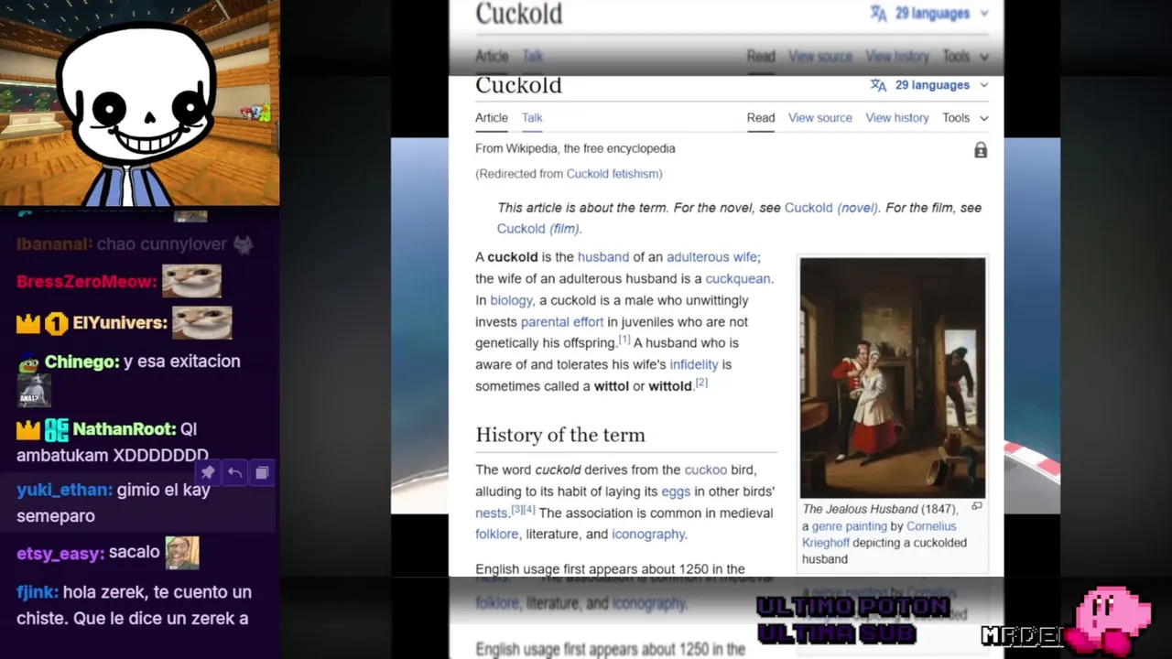Click the crown badge next to ElYunivers
1172x659 pixels.
coord(28,323)
